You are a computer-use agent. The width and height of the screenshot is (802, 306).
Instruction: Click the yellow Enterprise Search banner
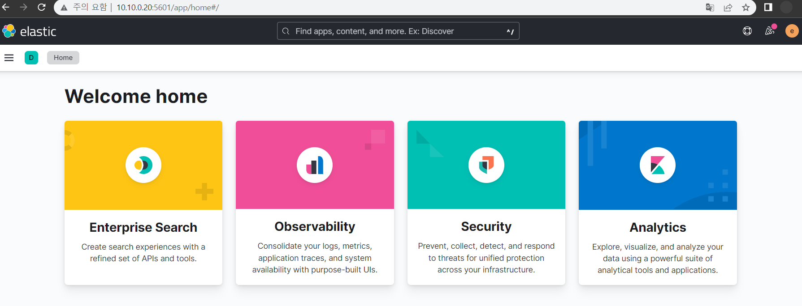(x=143, y=165)
